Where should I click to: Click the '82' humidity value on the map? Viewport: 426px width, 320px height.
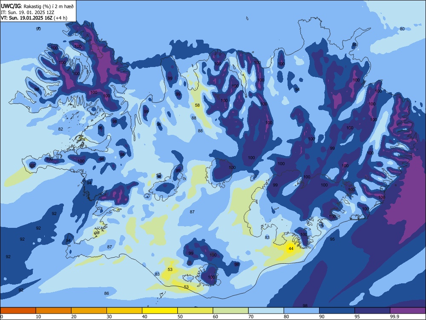point(60,129)
